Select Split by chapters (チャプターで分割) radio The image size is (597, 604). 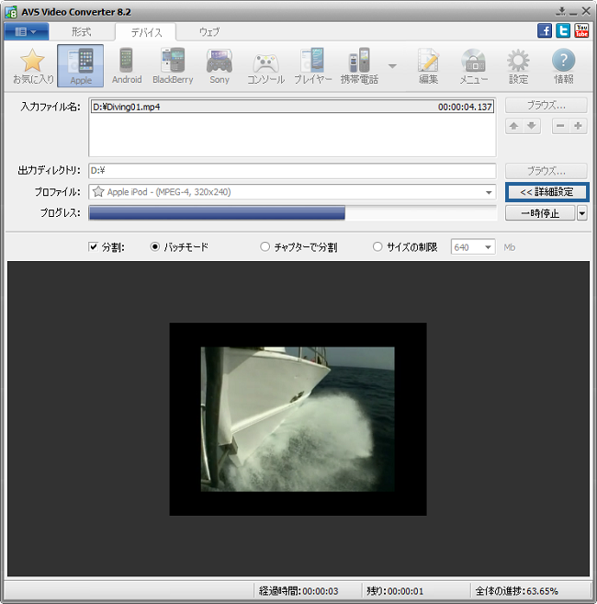tap(265, 246)
